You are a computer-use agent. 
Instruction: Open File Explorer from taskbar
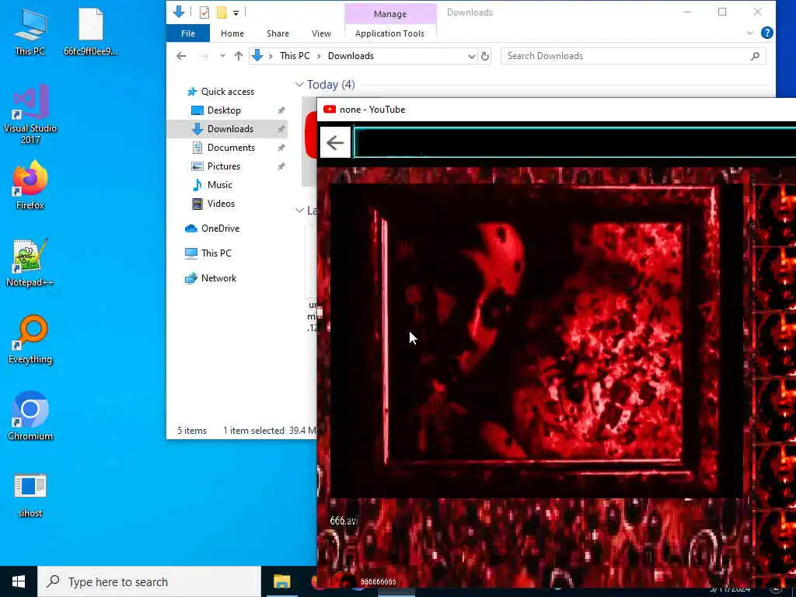click(x=281, y=581)
